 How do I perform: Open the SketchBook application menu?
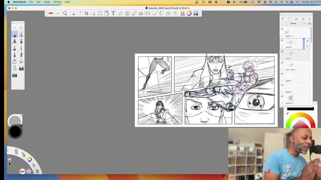click(x=20, y=2)
